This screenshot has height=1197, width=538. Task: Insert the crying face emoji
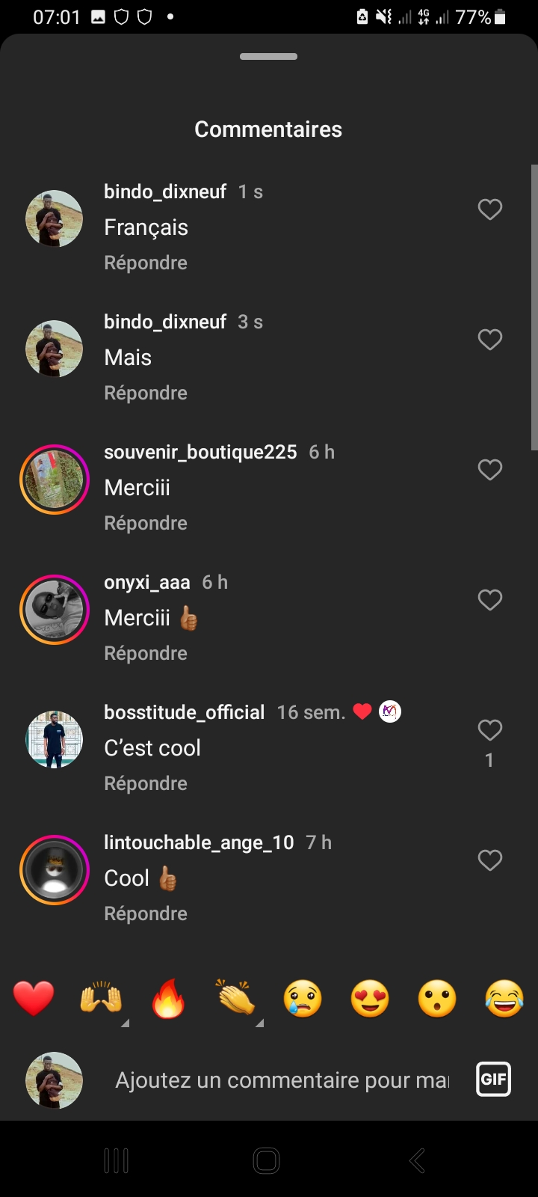(303, 999)
